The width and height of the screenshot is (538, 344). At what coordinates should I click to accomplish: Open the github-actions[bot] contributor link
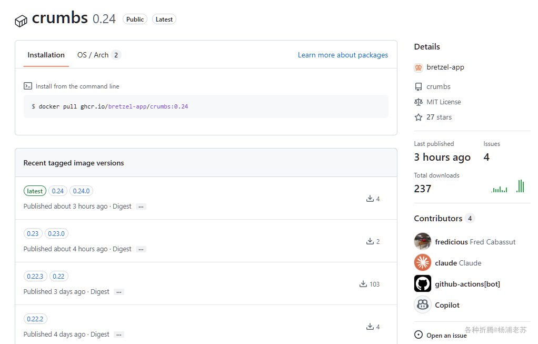click(x=467, y=284)
